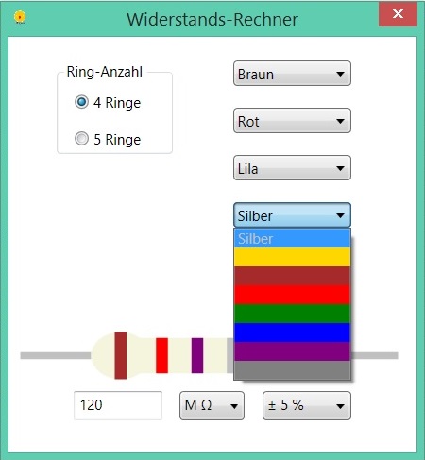Open the ± 5 % tolerance dropdown
Screen dimensions: 425x460
point(307,405)
